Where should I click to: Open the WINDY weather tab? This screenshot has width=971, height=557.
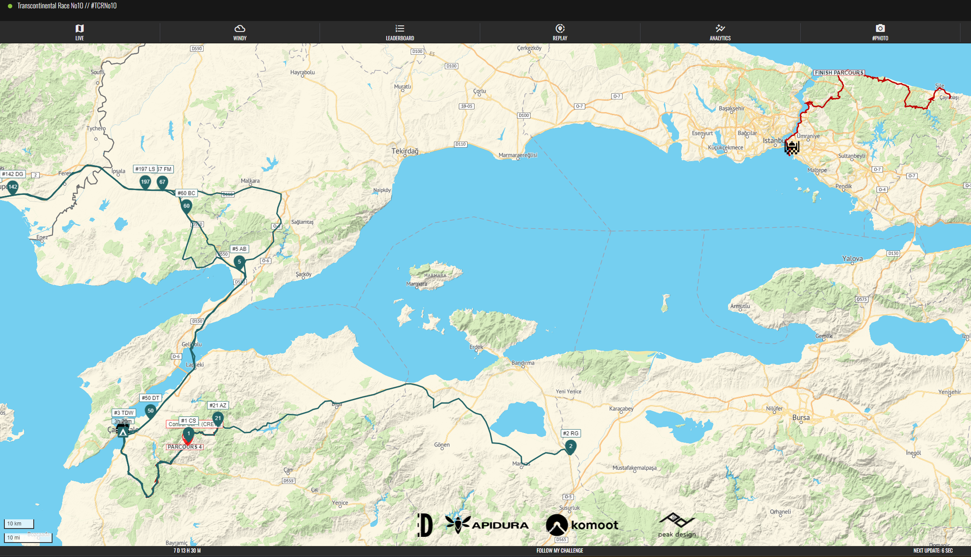(240, 32)
